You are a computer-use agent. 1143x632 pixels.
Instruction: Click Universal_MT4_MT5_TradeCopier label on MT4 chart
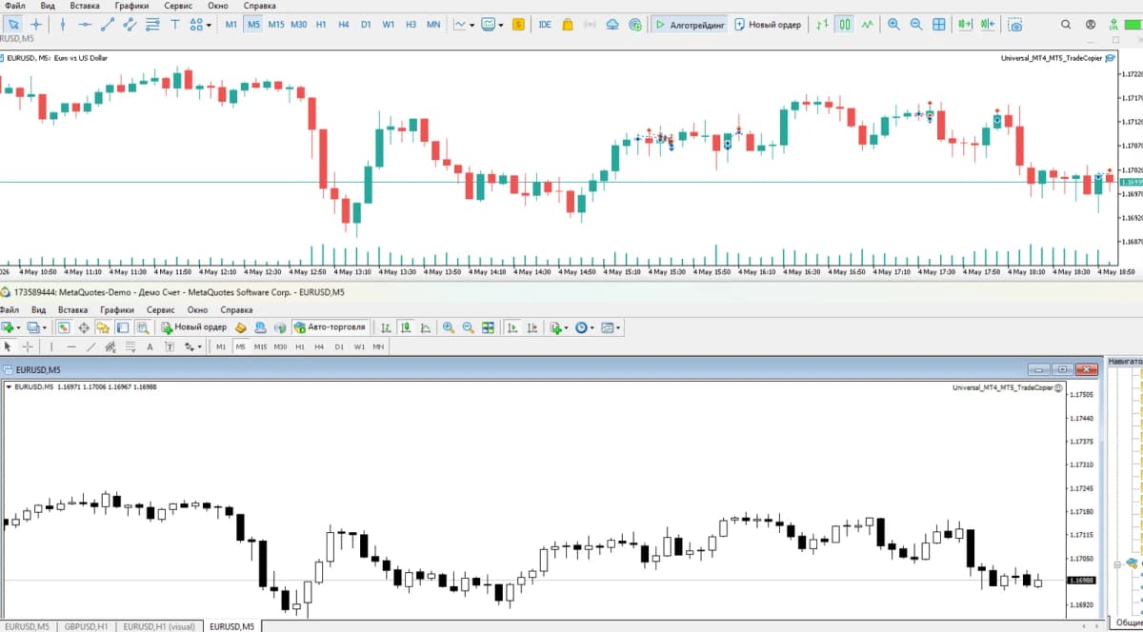(1003, 387)
